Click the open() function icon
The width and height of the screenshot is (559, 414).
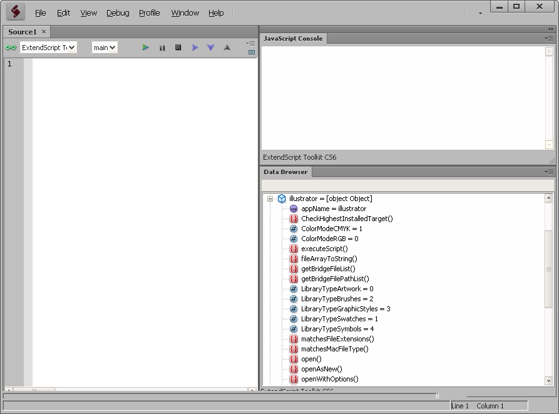tap(294, 359)
